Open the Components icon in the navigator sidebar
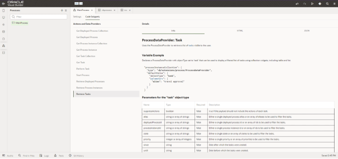Screen dimensions: 338x159 point(3,39)
